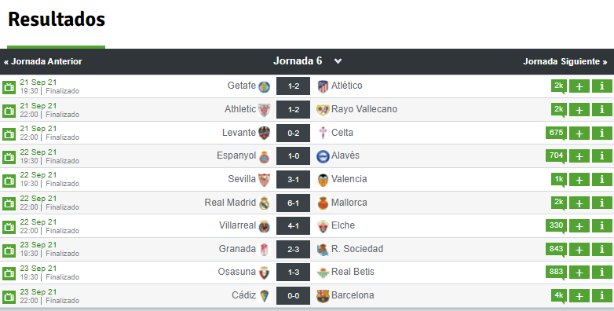The height and width of the screenshot is (311, 614).
Task: Click the TV icon for Getafe vs Atlético
Action: click(9, 87)
